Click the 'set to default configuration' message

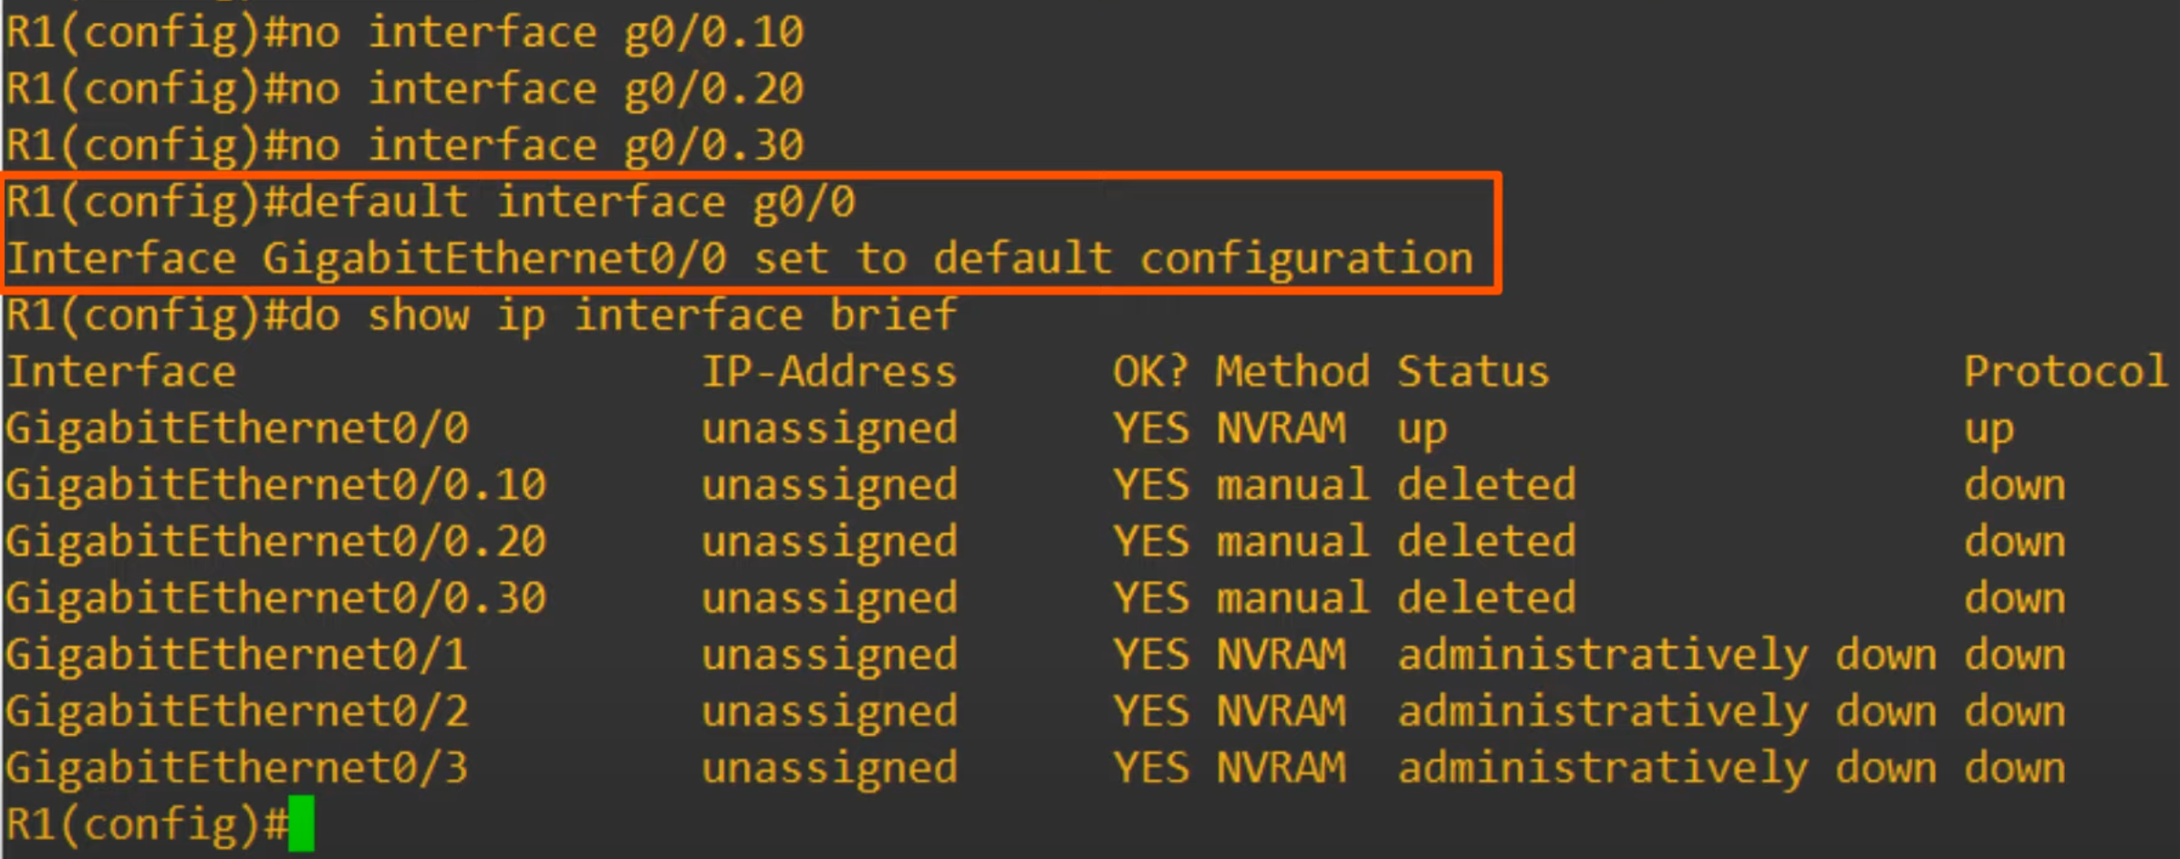point(1113,259)
